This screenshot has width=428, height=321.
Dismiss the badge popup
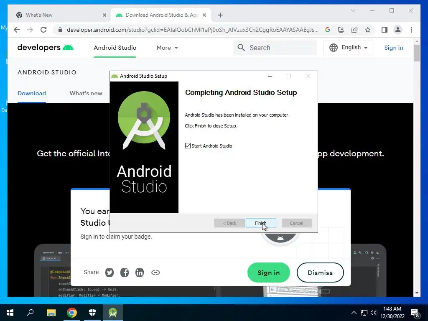coord(320,273)
